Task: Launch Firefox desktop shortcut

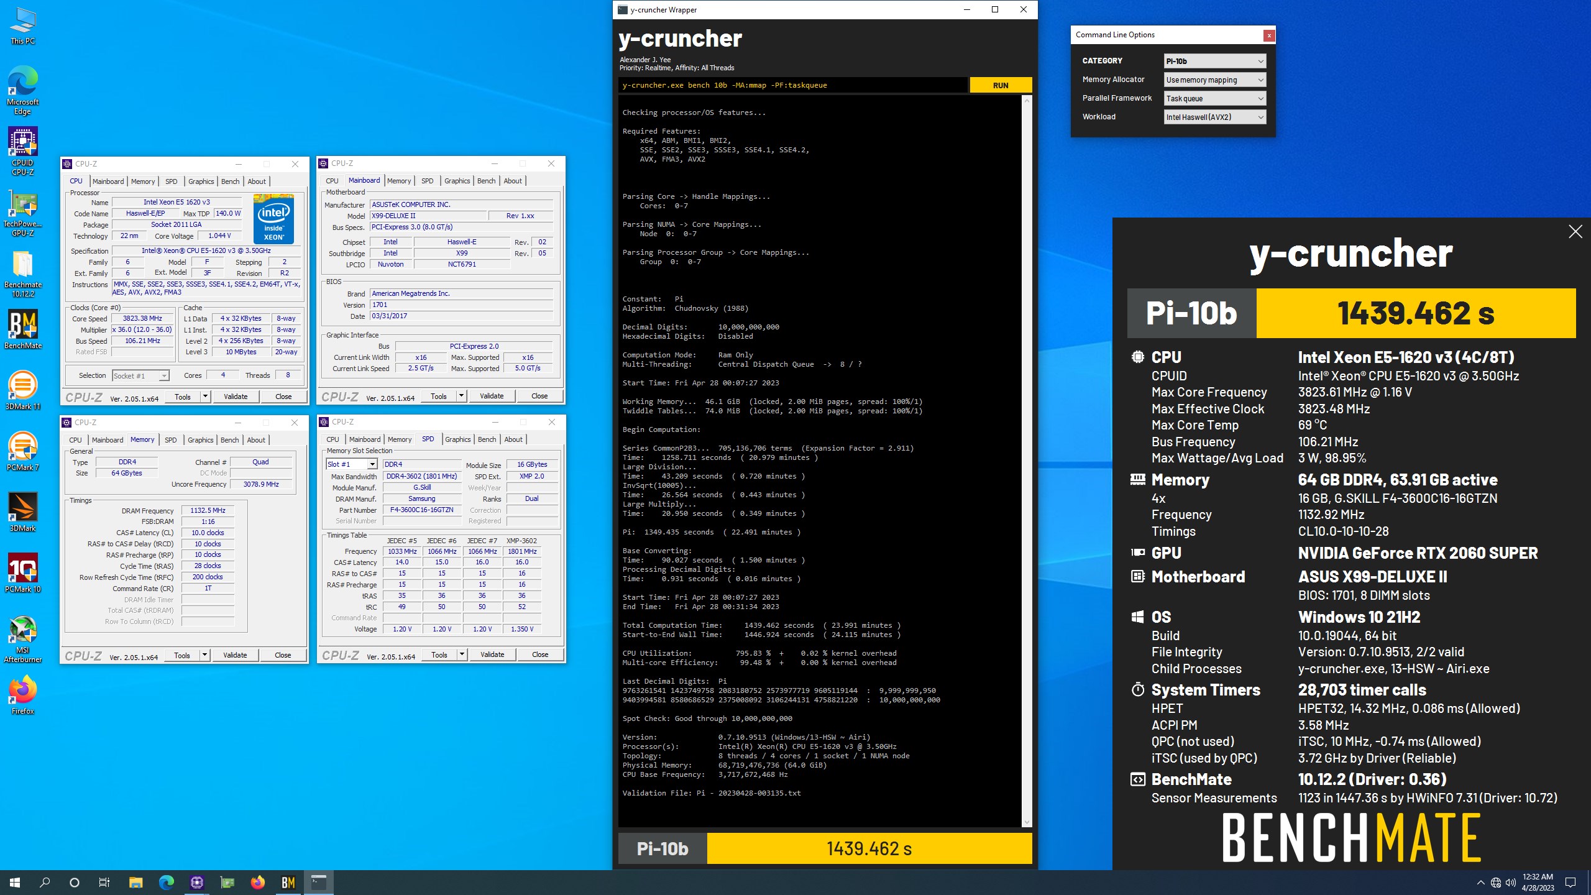Action: tap(23, 695)
